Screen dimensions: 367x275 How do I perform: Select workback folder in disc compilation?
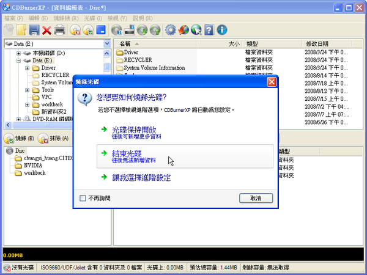35,173
